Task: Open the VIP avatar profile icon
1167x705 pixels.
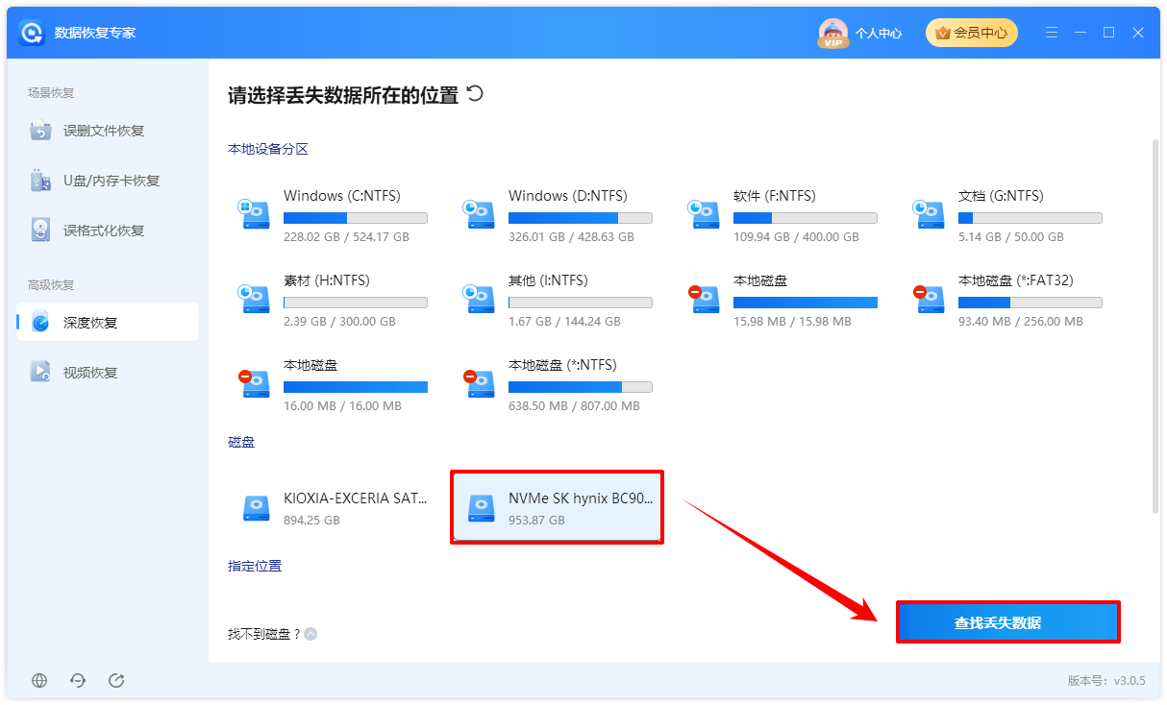Action: [x=832, y=33]
